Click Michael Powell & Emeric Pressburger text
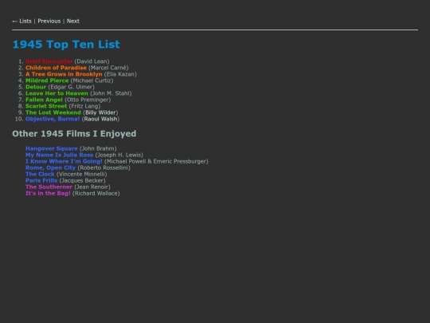 (x=156, y=161)
